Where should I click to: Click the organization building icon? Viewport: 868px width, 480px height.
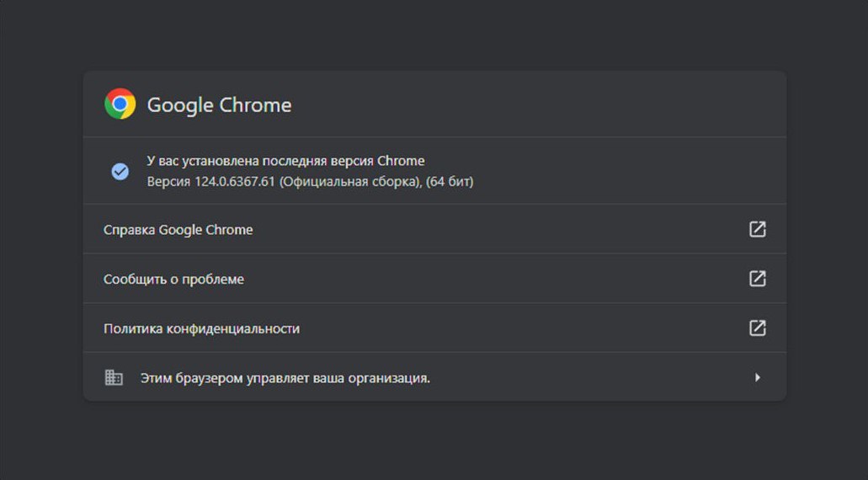click(114, 377)
